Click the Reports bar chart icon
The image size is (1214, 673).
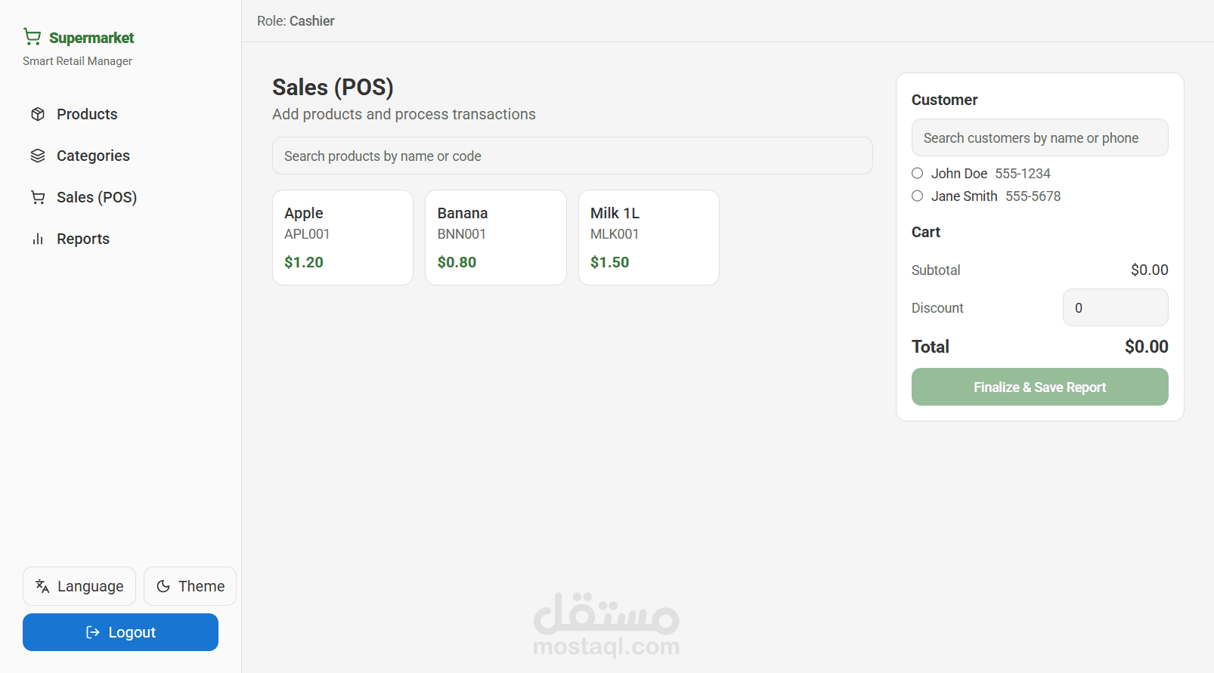(x=38, y=239)
